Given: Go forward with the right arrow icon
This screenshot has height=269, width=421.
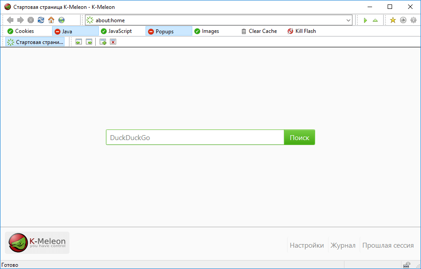Looking at the screenshot, I should tap(20, 20).
